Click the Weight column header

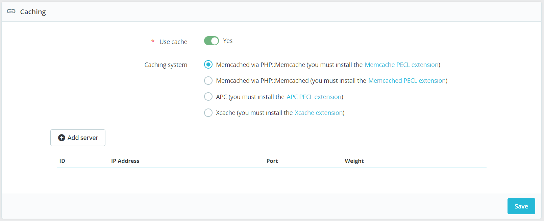[x=354, y=161]
